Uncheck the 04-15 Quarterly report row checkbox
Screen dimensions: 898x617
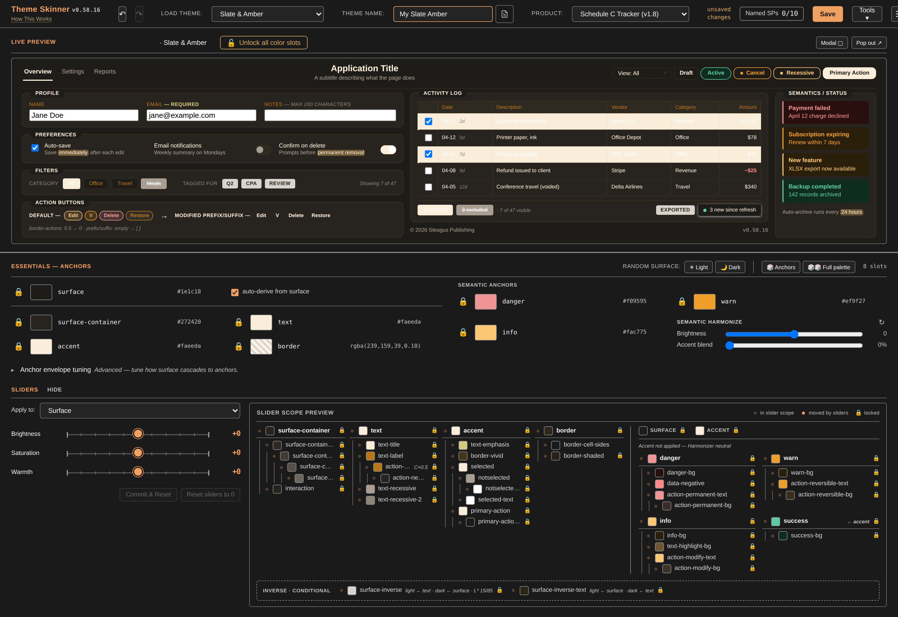(x=428, y=121)
